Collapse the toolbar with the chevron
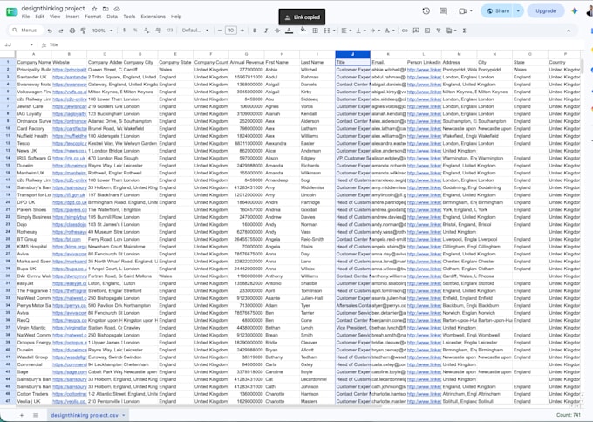The image size is (593, 422). pos(569,31)
